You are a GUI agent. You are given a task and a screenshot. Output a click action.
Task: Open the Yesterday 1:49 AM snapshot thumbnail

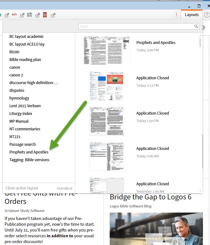(107, 186)
